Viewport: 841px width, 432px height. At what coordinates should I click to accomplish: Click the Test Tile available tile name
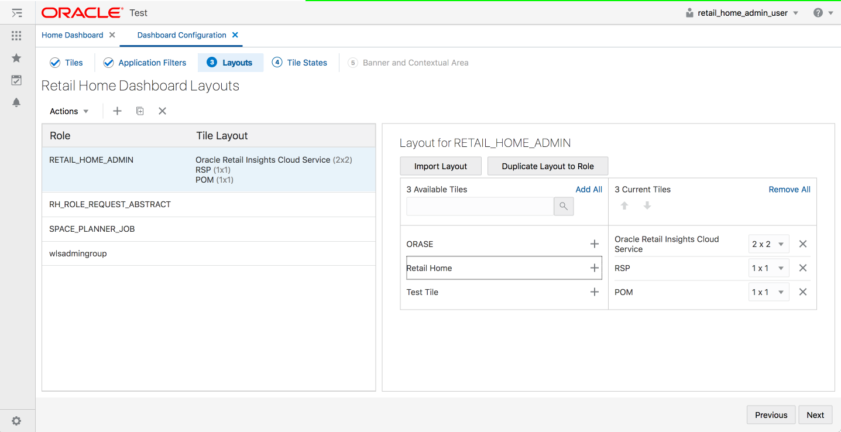coord(423,292)
